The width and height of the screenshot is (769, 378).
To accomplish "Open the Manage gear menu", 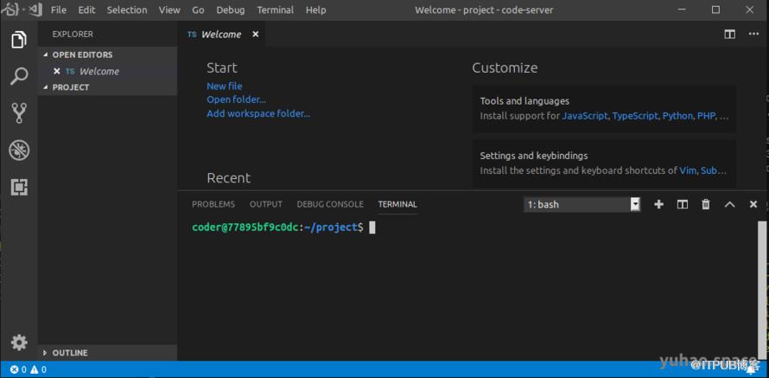I will point(19,343).
